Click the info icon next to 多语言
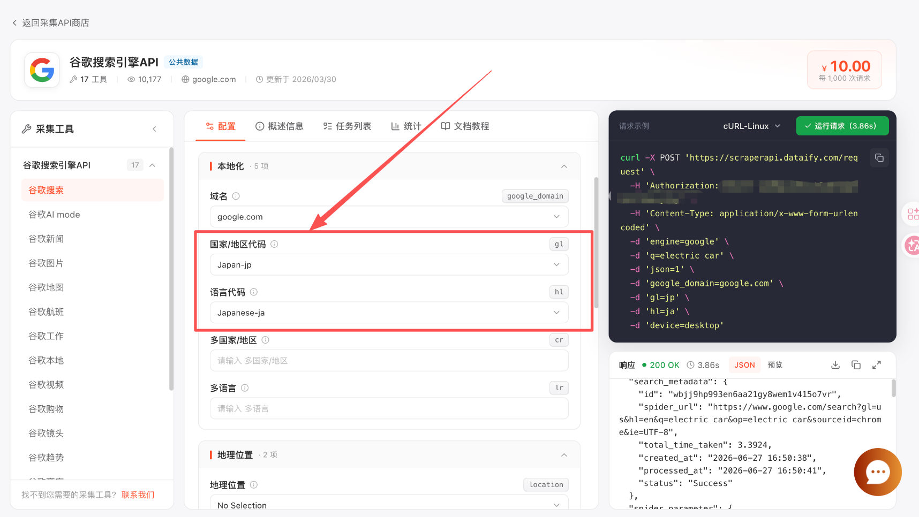919x517 pixels. pyautogui.click(x=245, y=388)
